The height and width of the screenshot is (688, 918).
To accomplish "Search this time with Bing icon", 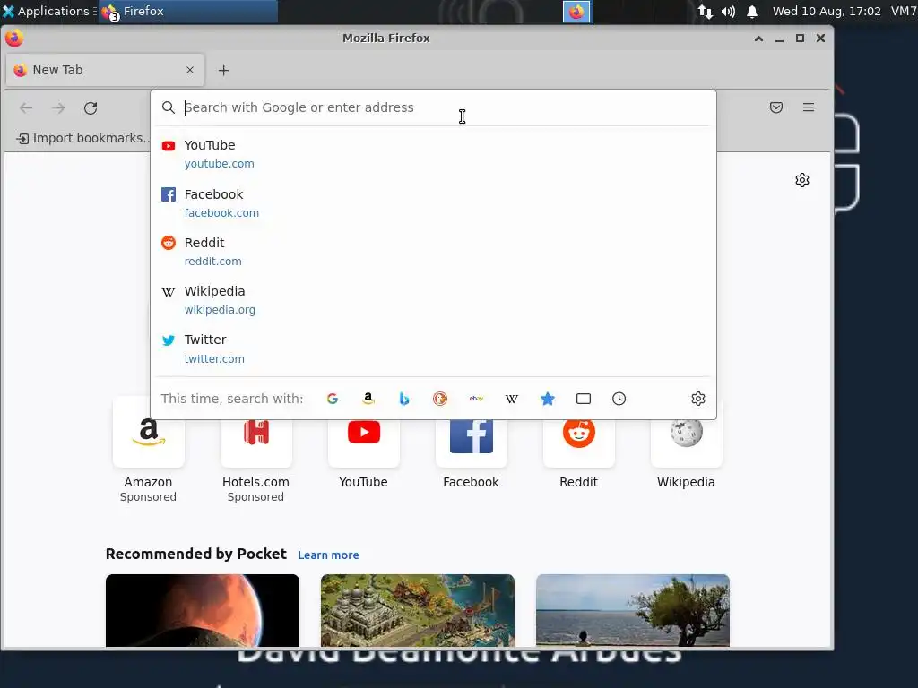I will [x=404, y=399].
